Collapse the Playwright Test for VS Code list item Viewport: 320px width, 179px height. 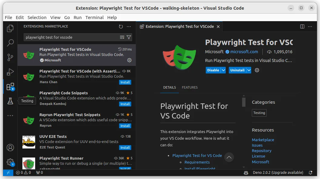(229, 157)
